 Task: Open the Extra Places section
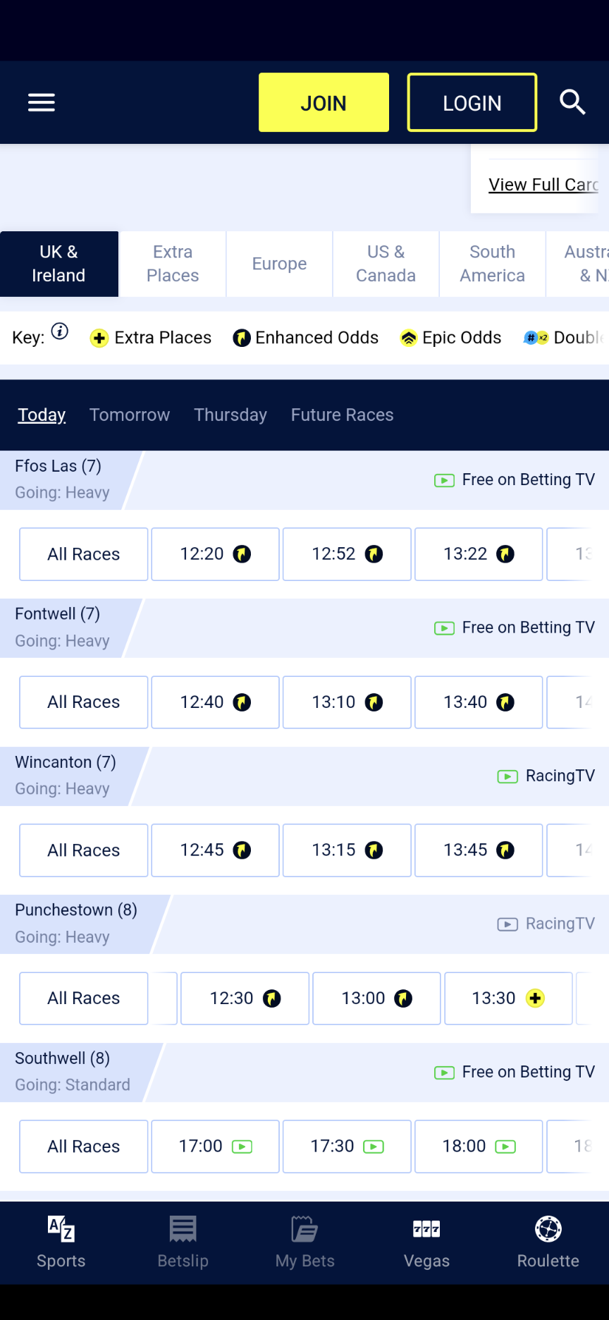point(172,264)
